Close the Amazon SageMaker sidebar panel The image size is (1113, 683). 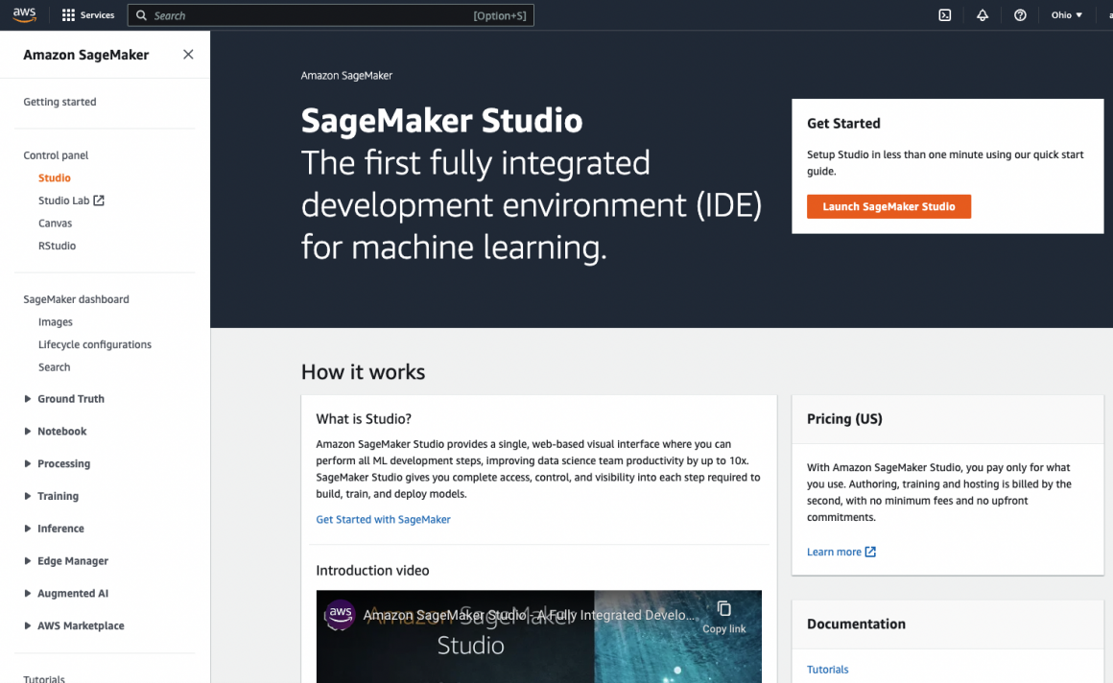click(188, 55)
